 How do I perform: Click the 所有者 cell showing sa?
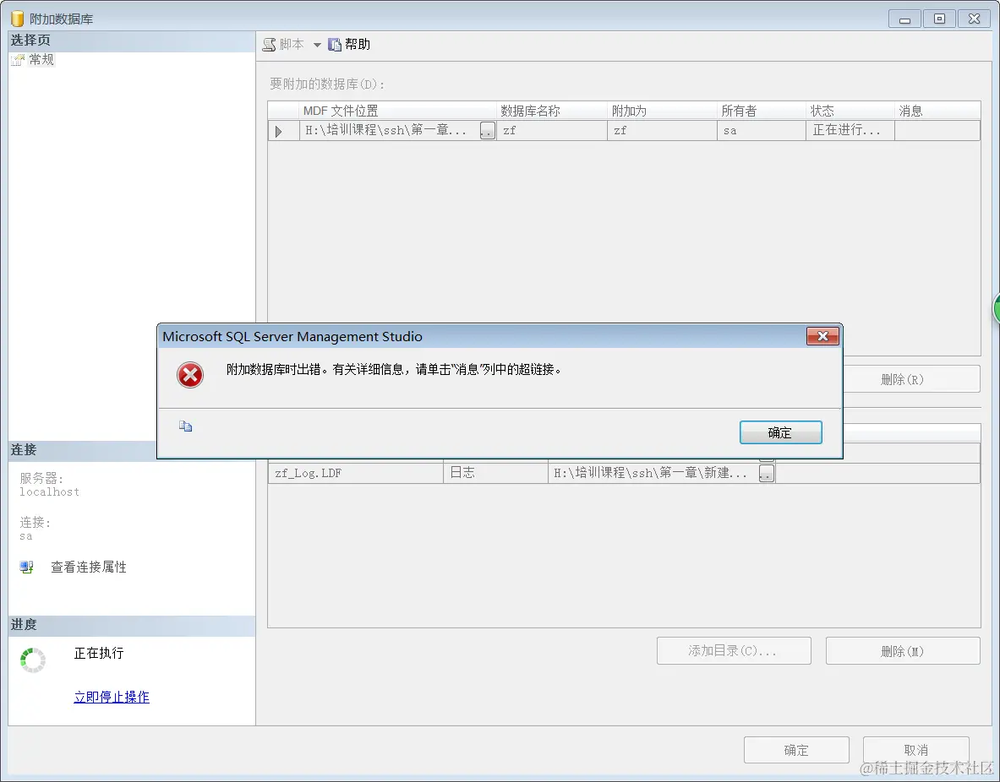click(x=762, y=131)
